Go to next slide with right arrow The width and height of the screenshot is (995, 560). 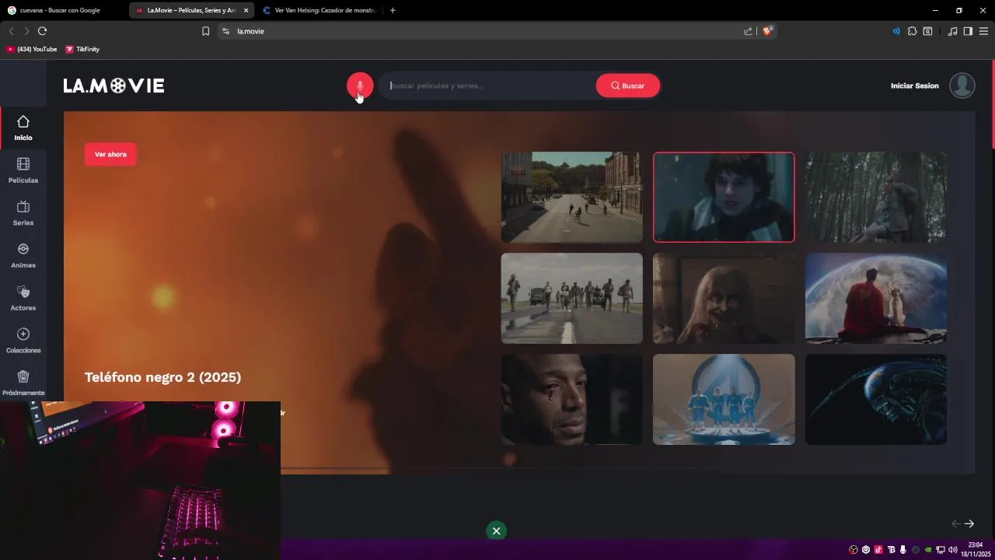point(969,523)
